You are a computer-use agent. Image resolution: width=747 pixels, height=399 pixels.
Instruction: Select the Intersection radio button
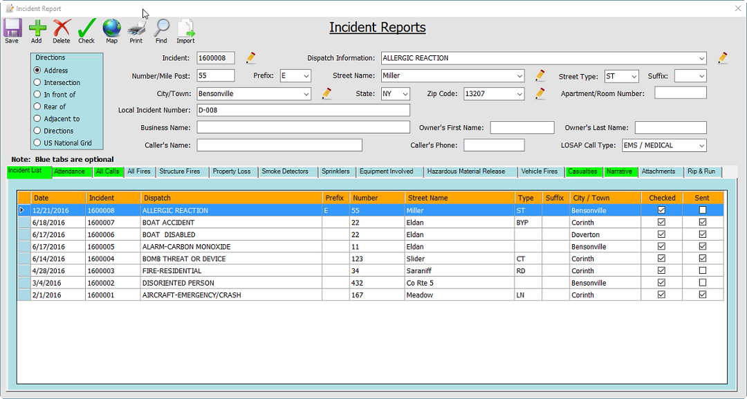point(37,82)
